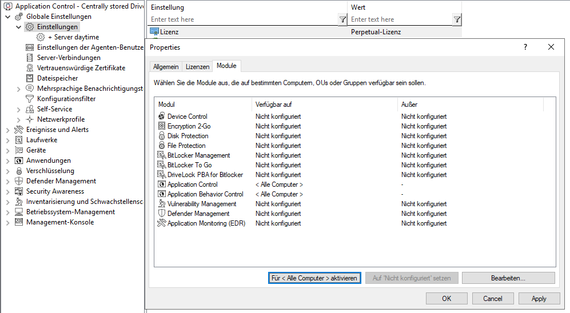Image resolution: width=570 pixels, height=313 pixels.
Task: Collapse the Globale Einstellungen tree node
Action: [8, 17]
